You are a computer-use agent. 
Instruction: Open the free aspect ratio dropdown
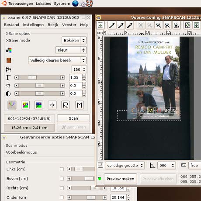195,166
